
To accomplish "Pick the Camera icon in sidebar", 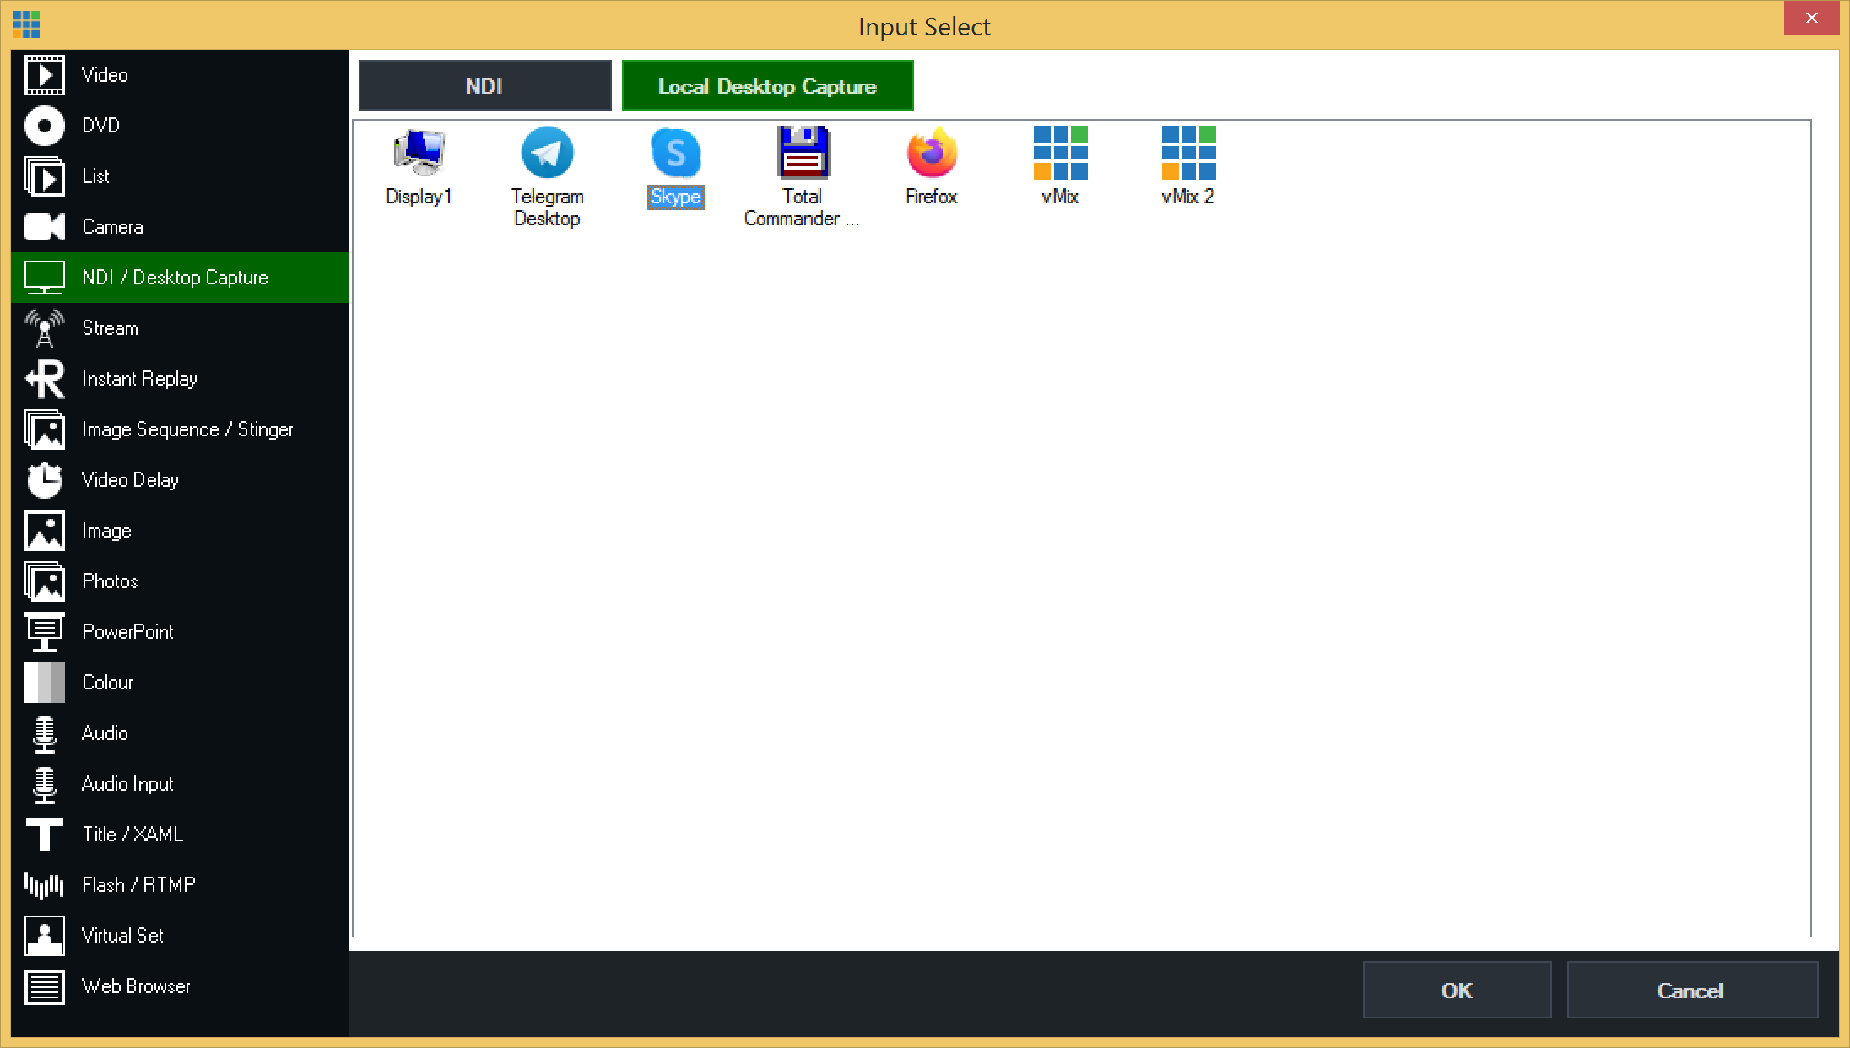I will (x=45, y=227).
